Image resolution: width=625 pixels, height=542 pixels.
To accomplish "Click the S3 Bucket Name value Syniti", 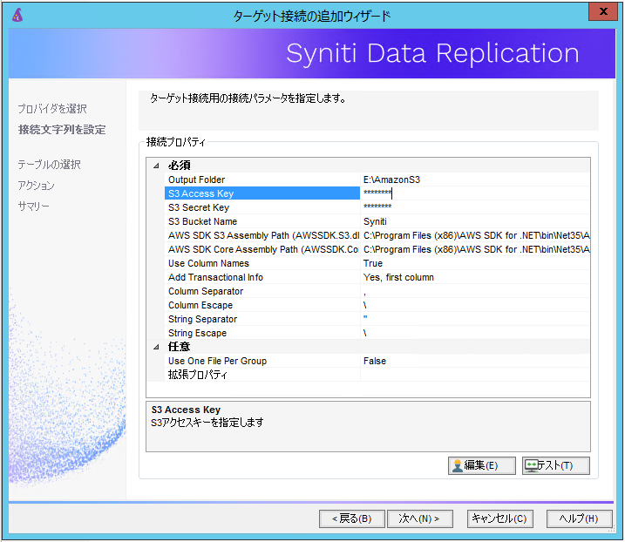I will point(475,221).
